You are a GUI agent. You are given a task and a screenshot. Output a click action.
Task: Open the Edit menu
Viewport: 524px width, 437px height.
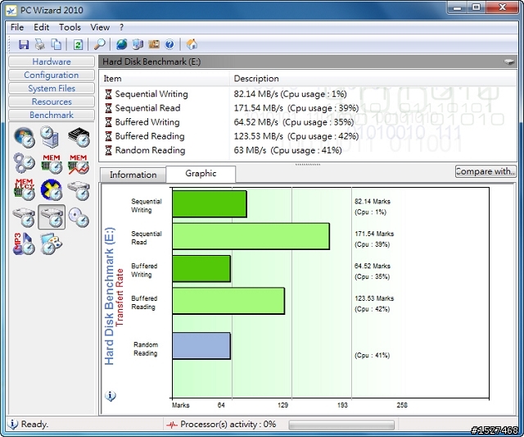(x=42, y=27)
